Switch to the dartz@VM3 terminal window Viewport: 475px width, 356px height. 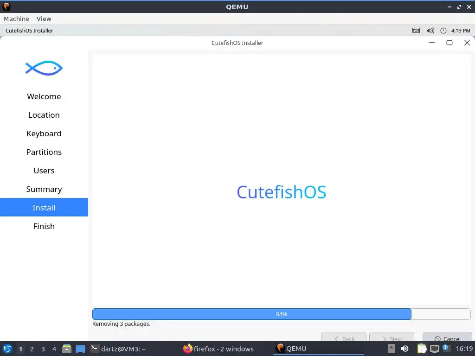point(118,349)
